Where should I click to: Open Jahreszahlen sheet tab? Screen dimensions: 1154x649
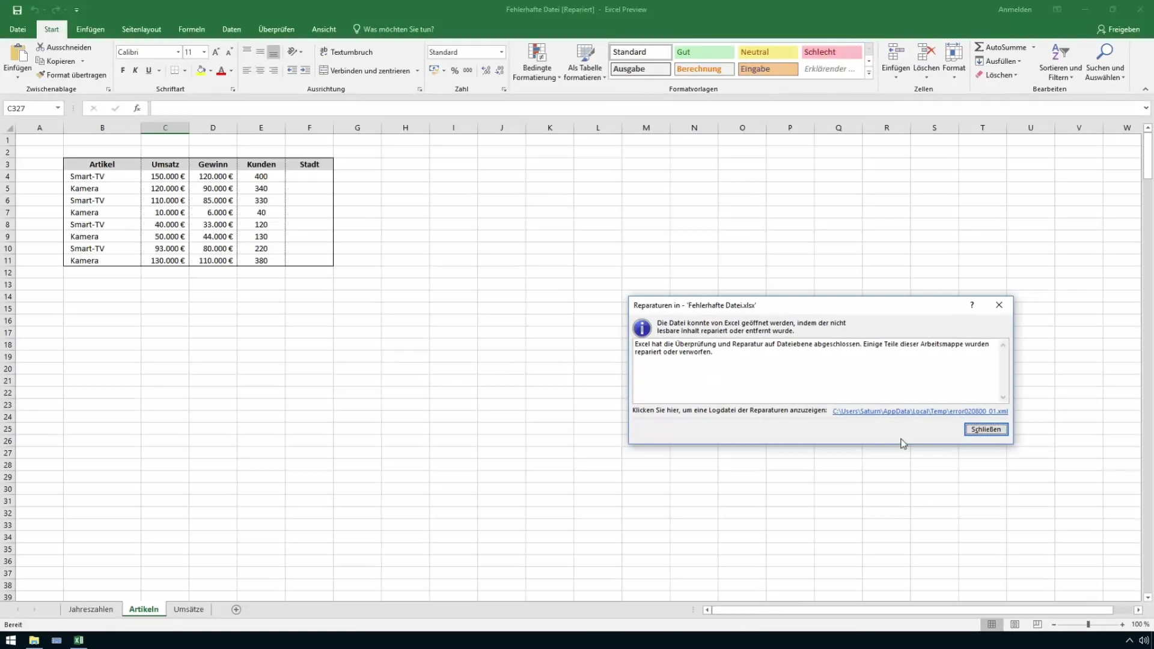(91, 609)
